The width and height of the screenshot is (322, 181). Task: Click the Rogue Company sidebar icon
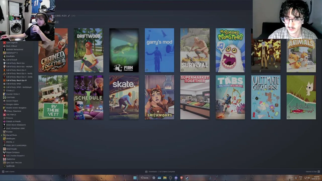click(4, 152)
